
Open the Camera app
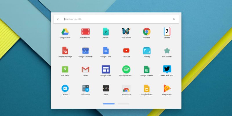click(x=65, y=88)
